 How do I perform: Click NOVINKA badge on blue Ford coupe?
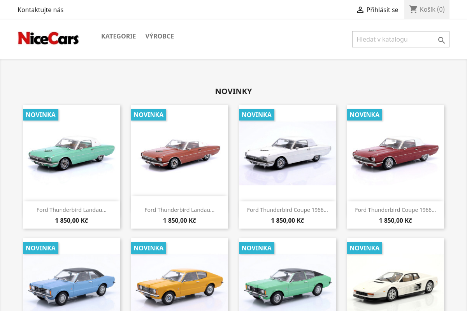coord(40,248)
